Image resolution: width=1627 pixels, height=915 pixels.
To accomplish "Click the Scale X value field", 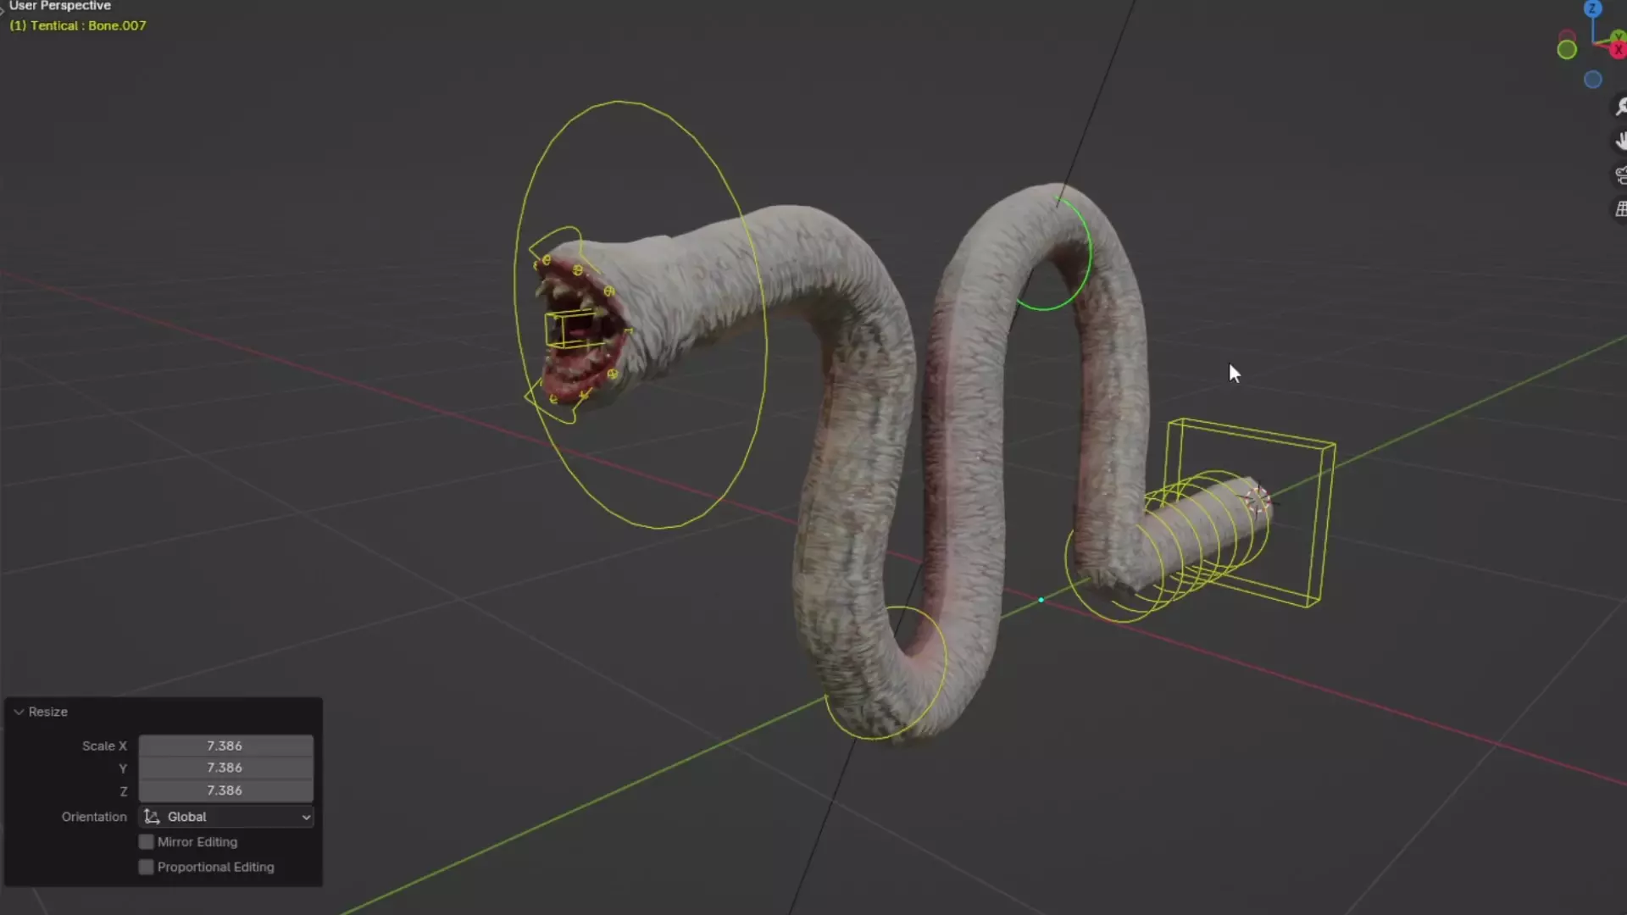I will click(x=225, y=746).
